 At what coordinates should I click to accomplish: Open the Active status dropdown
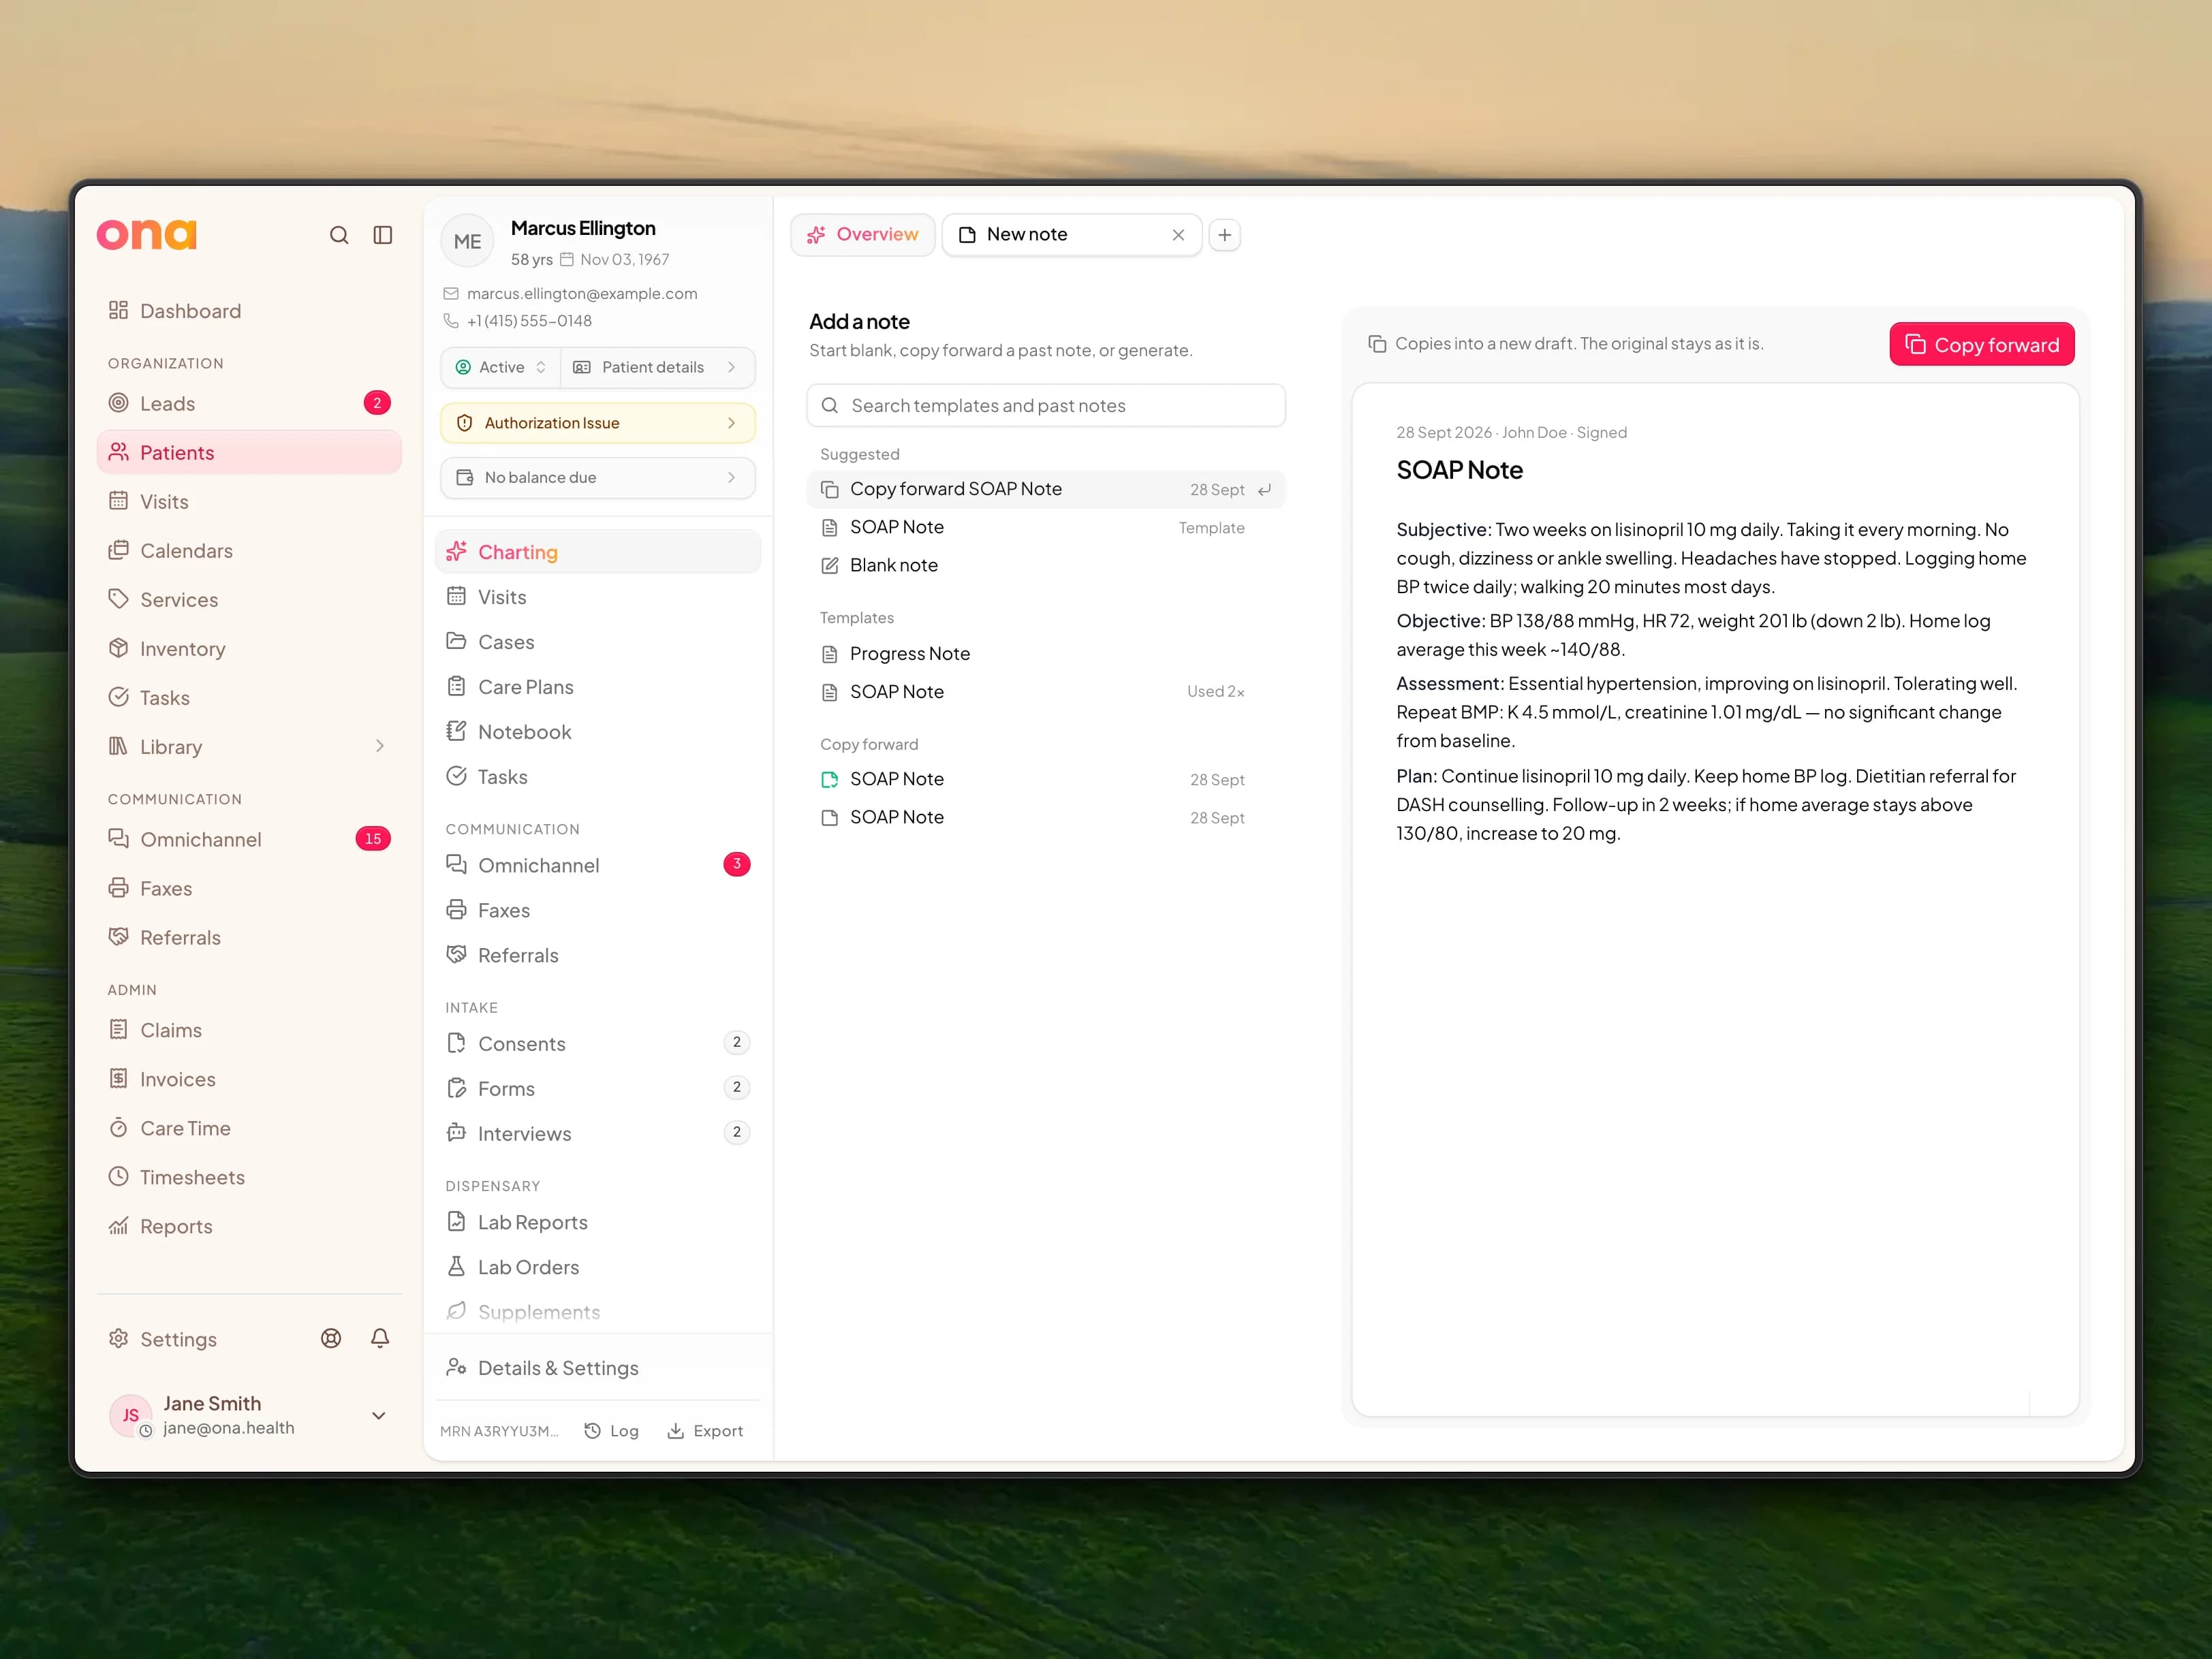point(500,367)
